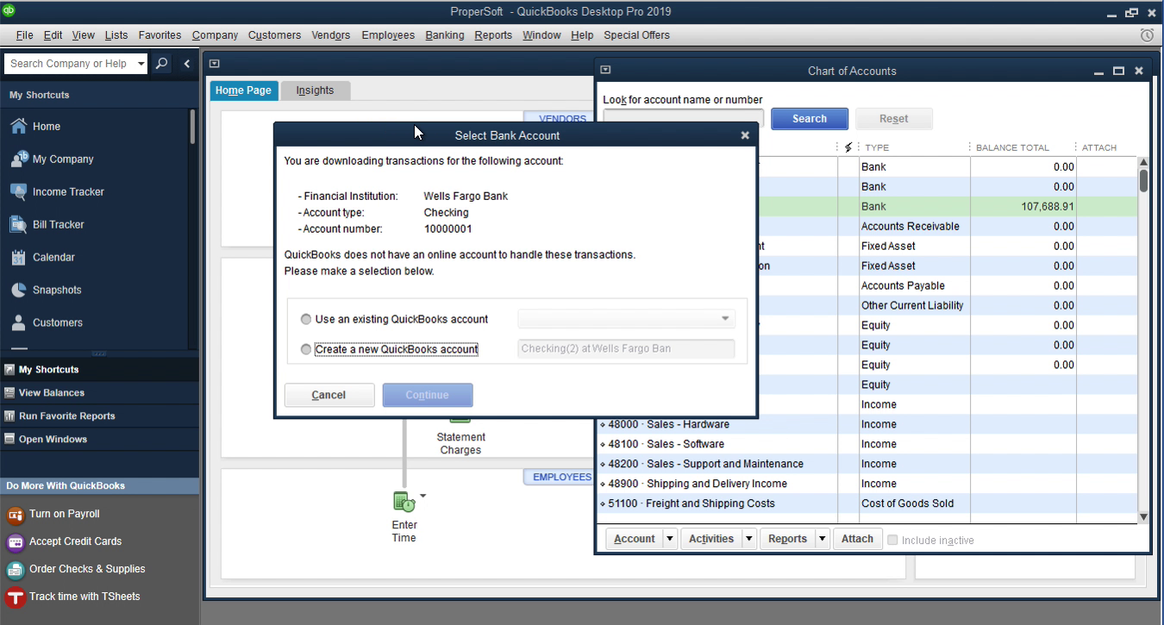The width and height of the screenshot is (1164, 625).
Task: Select Run Favorite Reports panel icon
Action: coord(9,416)
